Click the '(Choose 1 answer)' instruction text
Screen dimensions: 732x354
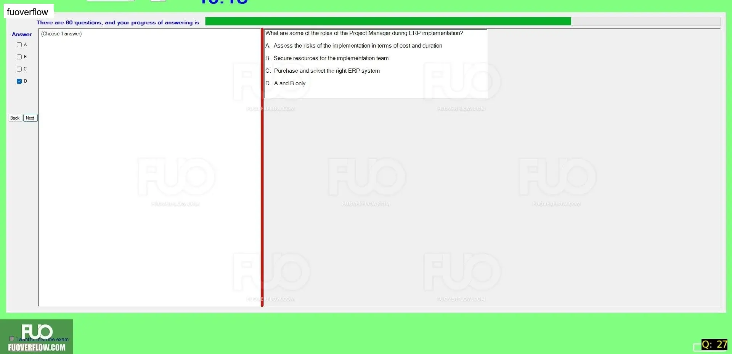pyautogui.click(x=61, y=34)
